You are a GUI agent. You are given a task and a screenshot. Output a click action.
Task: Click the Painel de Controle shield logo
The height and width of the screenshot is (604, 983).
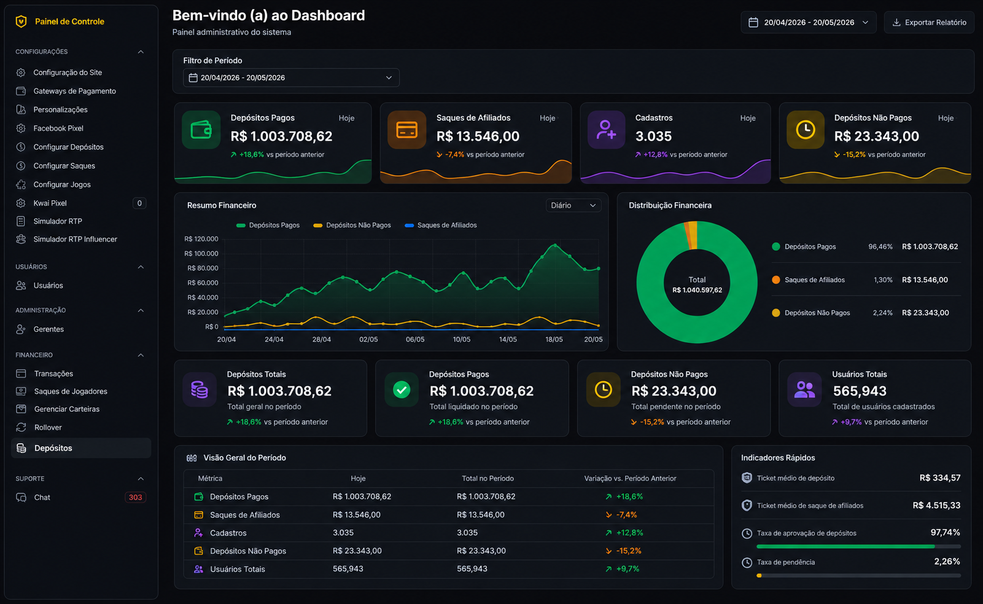[21, 22]
